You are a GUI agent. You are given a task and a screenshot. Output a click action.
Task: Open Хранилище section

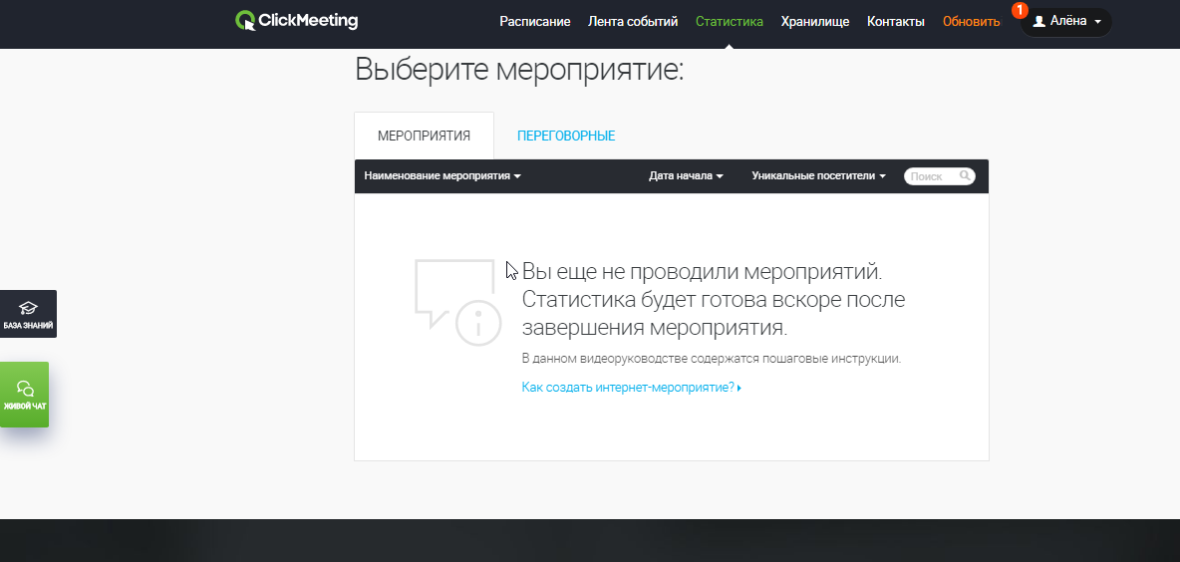click(x=815, y=22)
